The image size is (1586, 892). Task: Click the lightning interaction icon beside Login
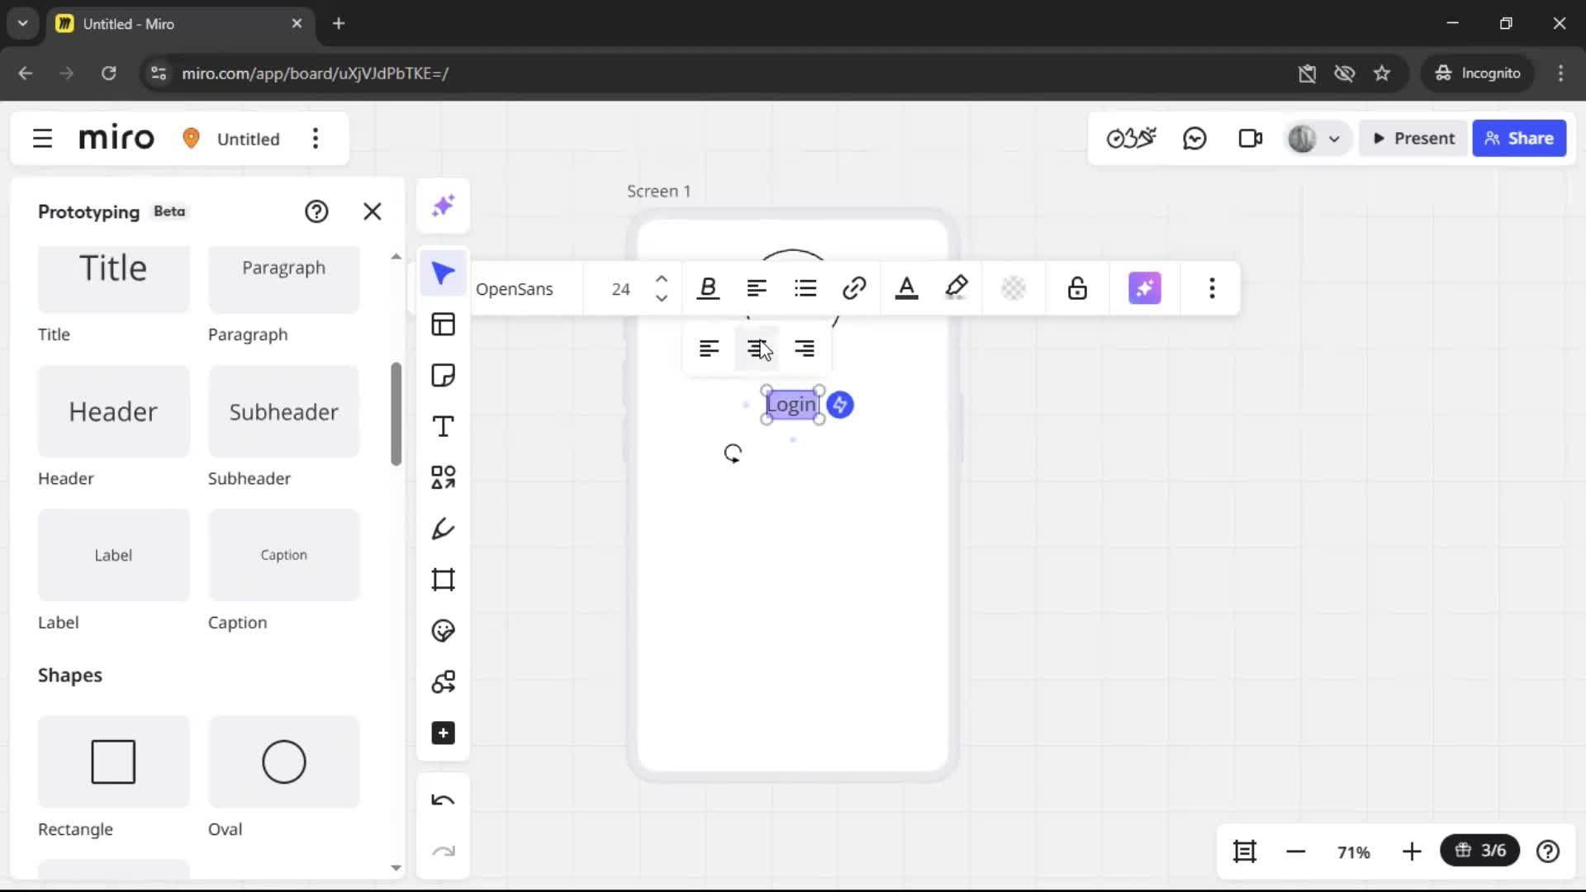(x=840, y=405)
